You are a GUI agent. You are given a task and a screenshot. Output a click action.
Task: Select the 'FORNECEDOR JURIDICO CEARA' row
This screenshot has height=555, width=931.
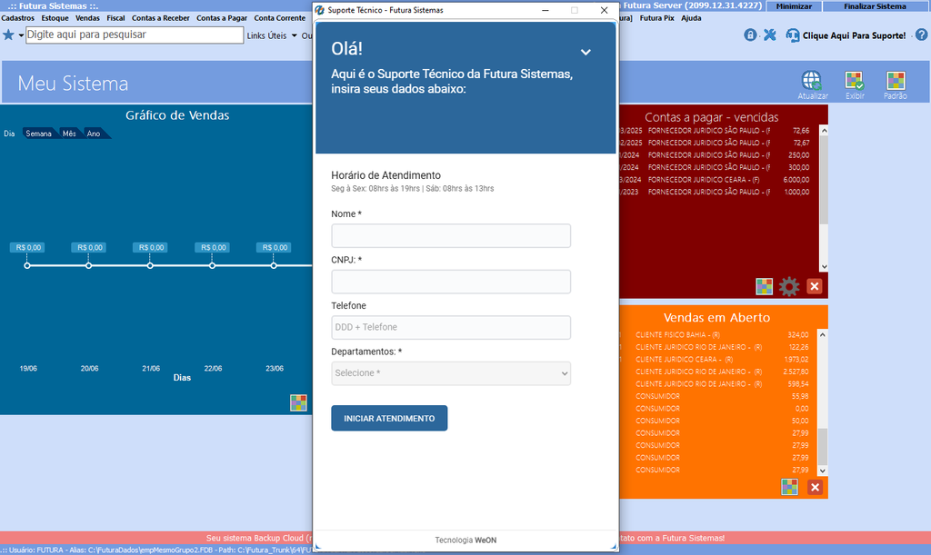[715, 180]
